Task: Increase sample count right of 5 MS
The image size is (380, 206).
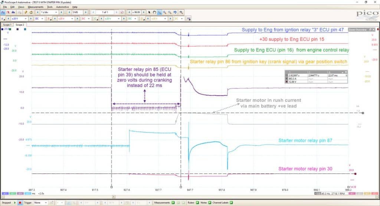Action: [86, 12]
